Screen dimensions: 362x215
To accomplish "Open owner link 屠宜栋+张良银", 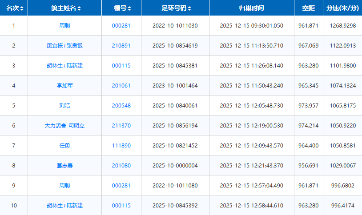I will point(64,46).
